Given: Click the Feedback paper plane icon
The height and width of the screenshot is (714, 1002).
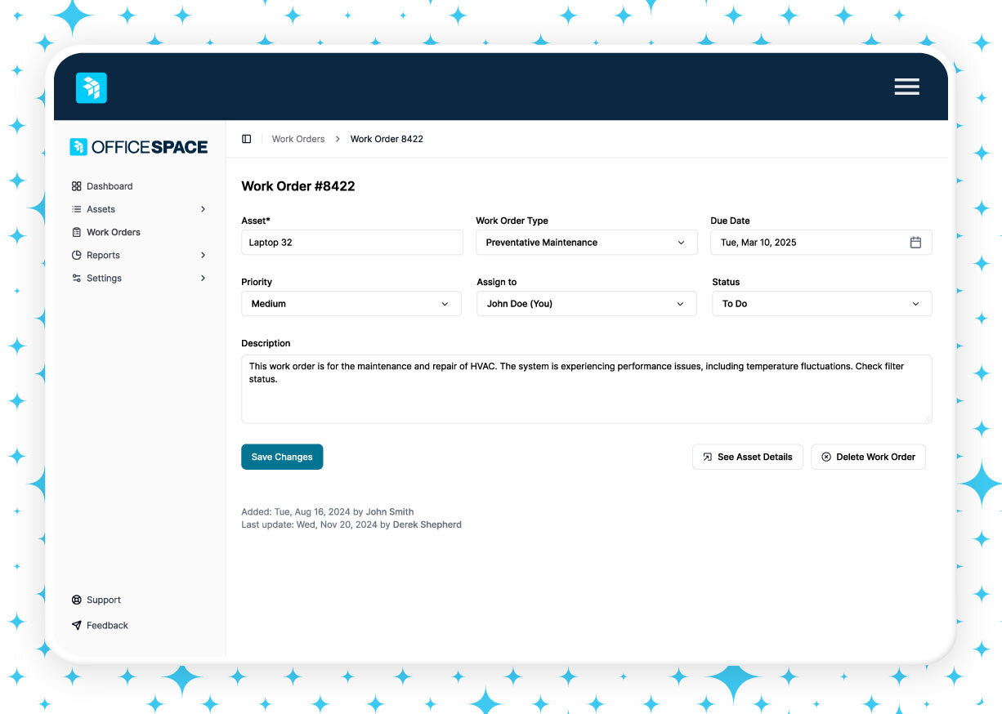Looking at the screenshot, I should click(77, 625).
